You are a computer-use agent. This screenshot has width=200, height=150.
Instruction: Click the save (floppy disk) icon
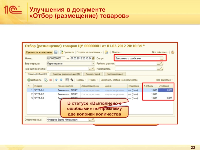coord(56,52)
